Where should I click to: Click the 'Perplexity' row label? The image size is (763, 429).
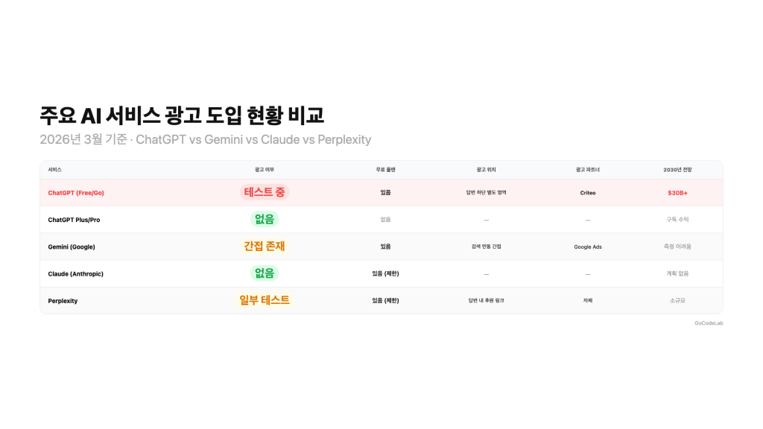coord(63,301)
